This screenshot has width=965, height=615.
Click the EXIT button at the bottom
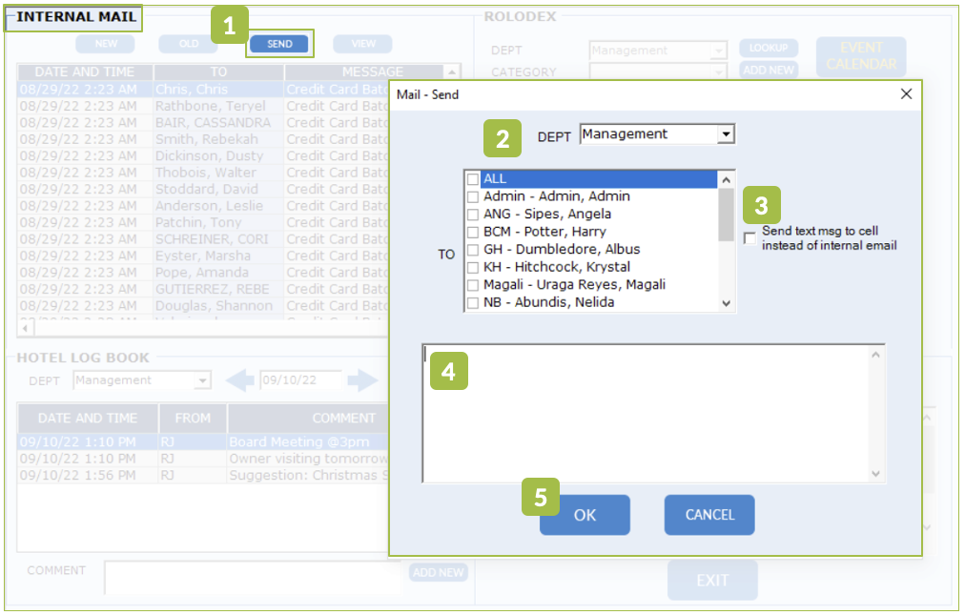click(x=711, y=580)
